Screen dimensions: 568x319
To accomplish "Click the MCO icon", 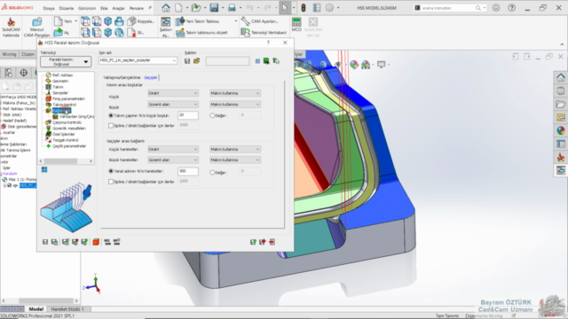I will pyautogui.click(x=296, y=24).
